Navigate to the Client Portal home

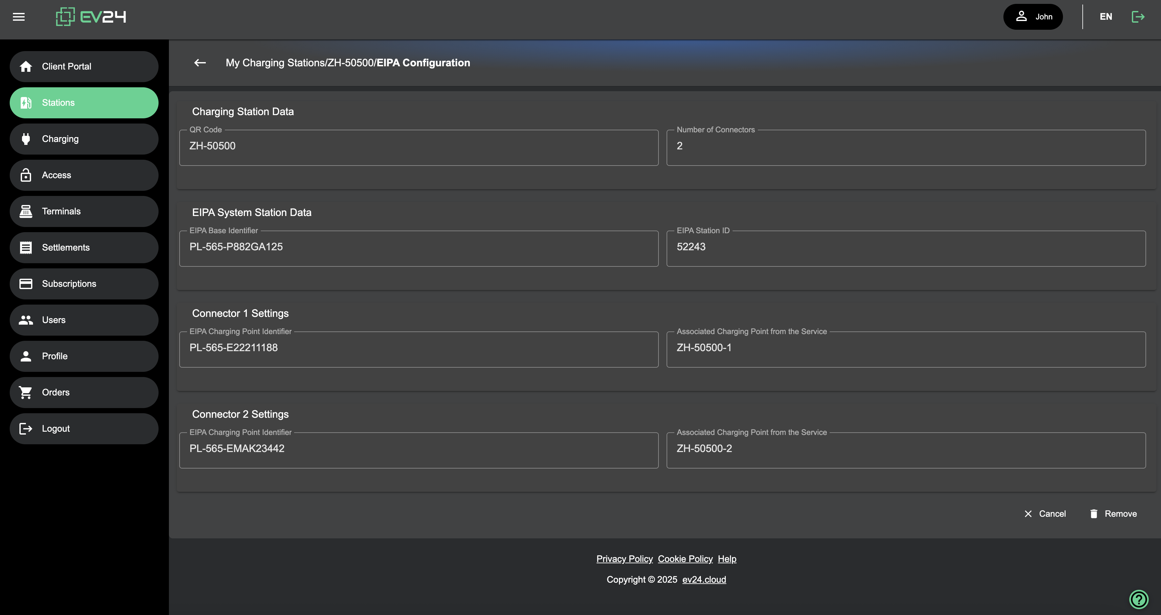(x=84, y=66)
